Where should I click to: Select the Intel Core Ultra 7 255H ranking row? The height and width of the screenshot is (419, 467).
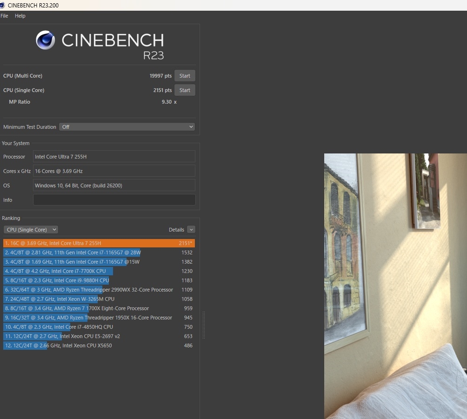point(99,243)
